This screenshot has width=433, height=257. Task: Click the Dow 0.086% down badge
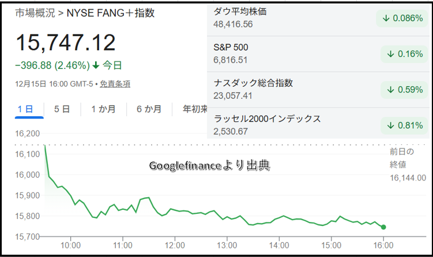tap(402, 18)
